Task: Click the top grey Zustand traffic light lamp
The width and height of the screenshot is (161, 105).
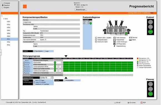Action: point(150,22)
